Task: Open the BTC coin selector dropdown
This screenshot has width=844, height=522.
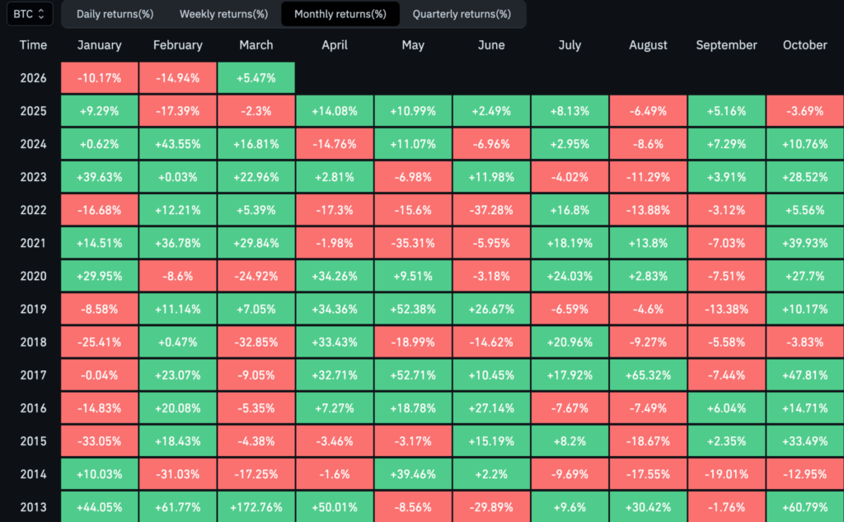Action: (x=31, y=14)
